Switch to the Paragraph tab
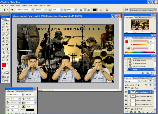The height and width of the screenshot is (114, 158). tap(20, 91)
